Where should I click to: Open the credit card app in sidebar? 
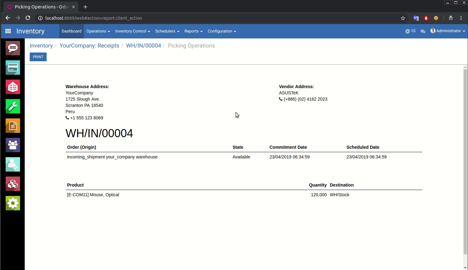point(13,67)
